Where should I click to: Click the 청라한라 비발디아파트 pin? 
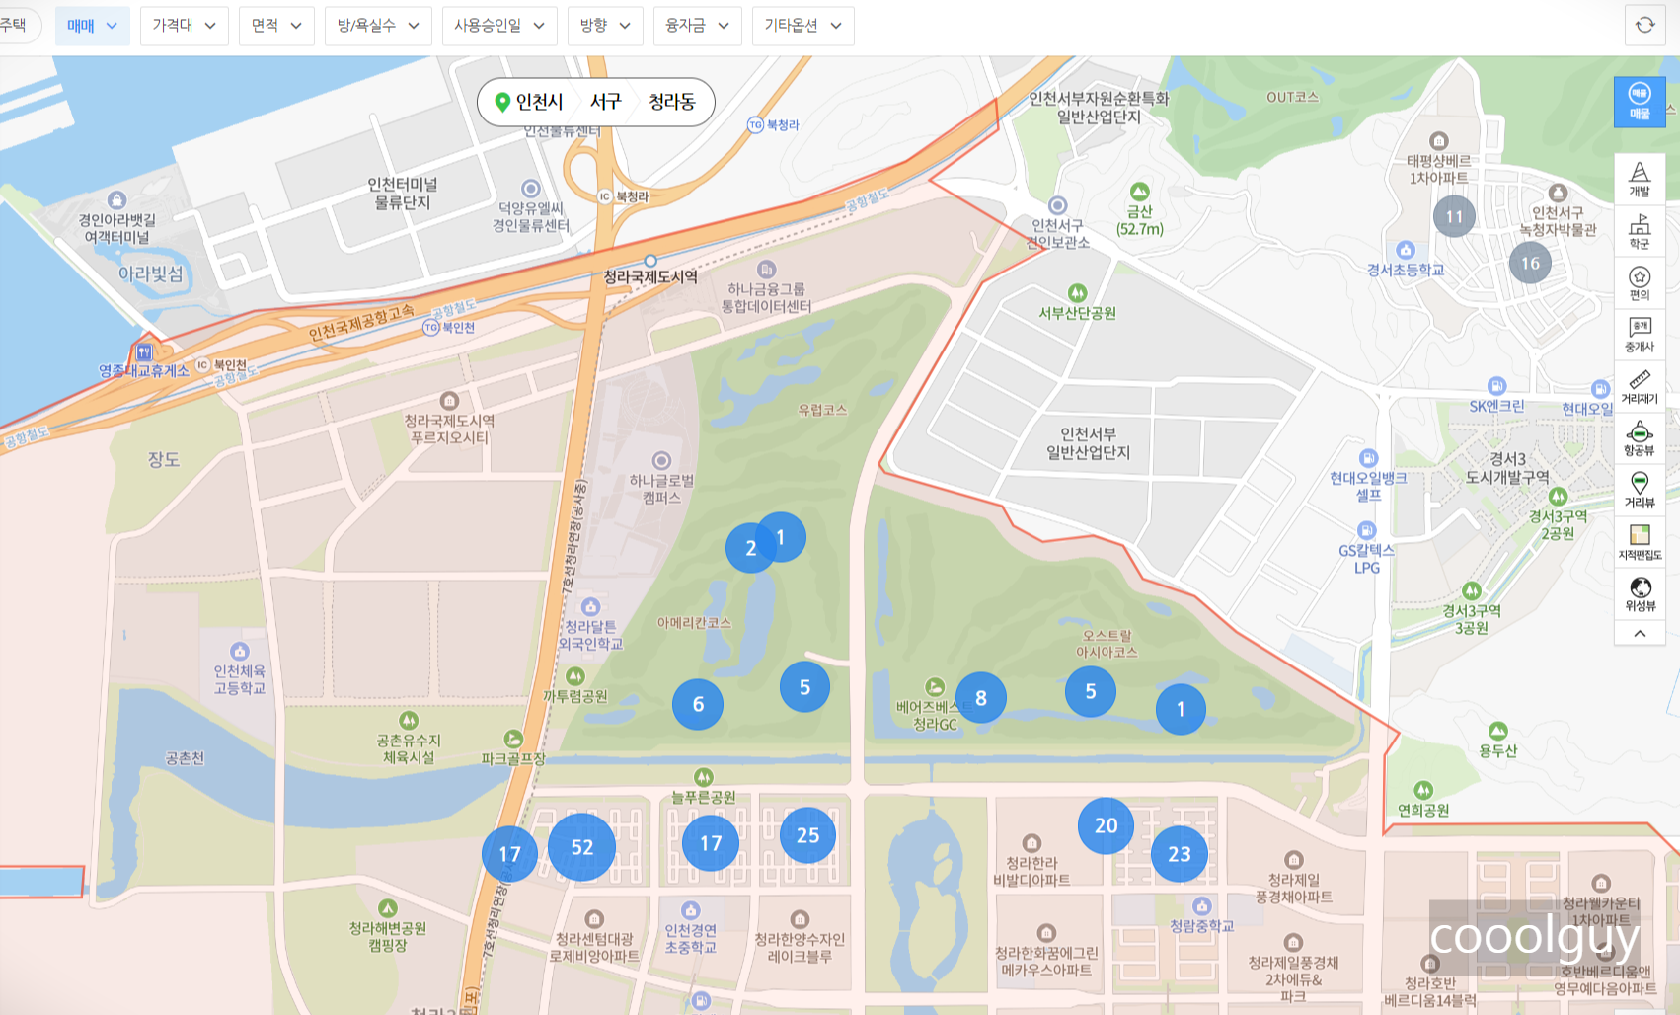pos(1031,843)
